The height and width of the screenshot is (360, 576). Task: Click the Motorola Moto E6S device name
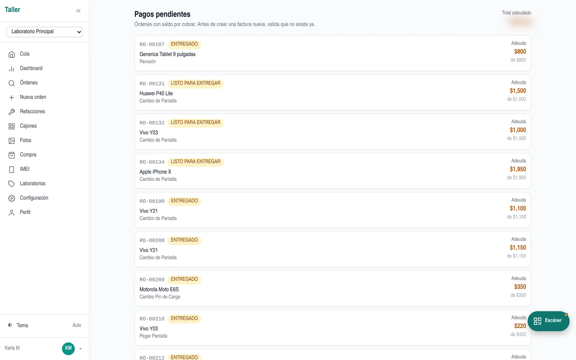coord(159,289)
